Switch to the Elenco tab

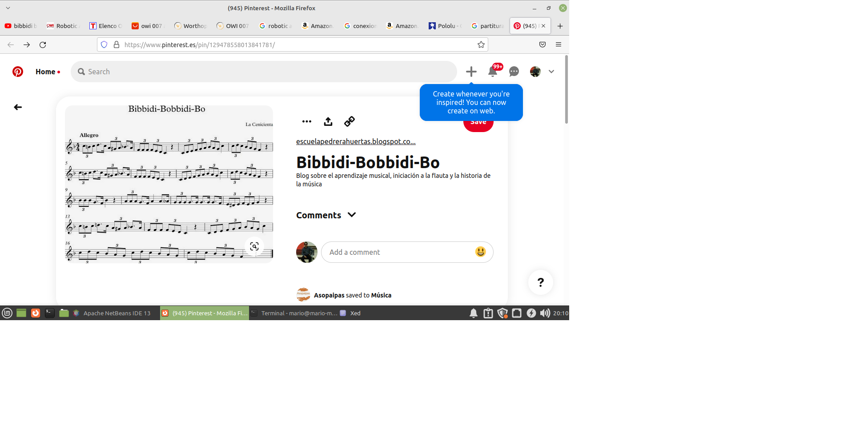(105, 26)
